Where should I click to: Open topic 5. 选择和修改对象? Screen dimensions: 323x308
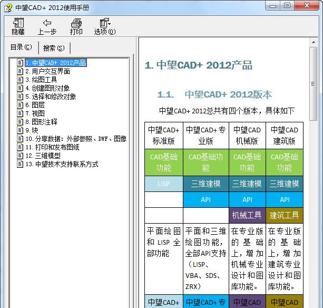pyautogui.click(x=51, y=97)
